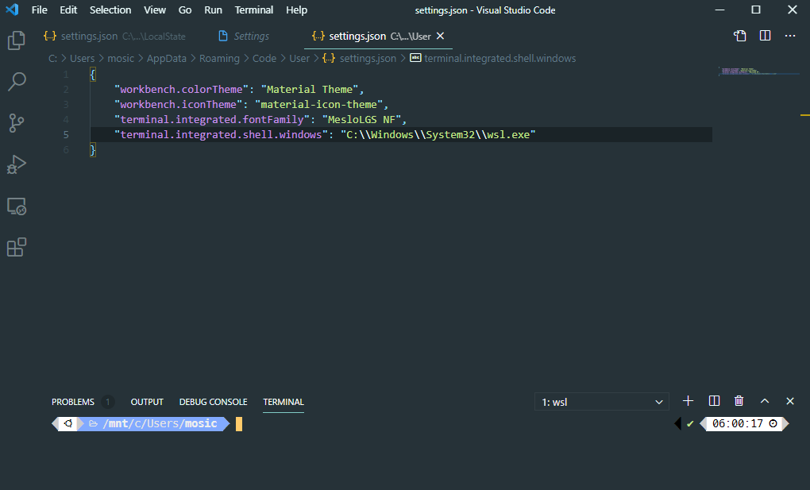Select the TERMINAL panel tab
The image size is (810, 490).
click(x=283, y=402)
